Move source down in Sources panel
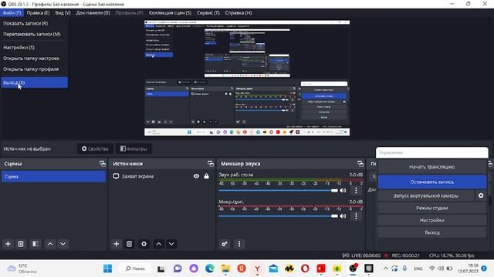This screenshot has width=494, height=277. (x=171, y=244)
